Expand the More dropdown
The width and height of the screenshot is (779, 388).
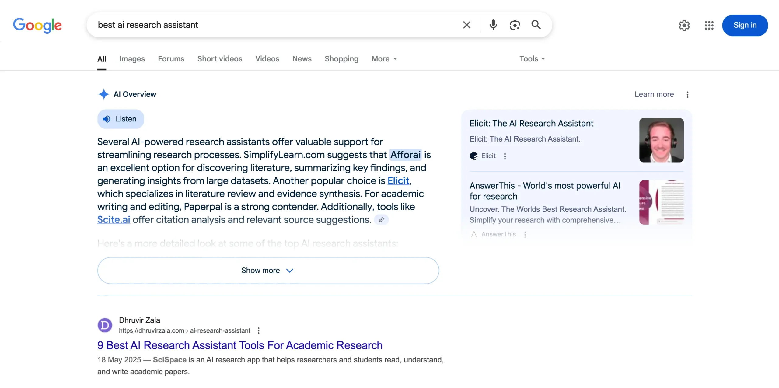[384, 59]
